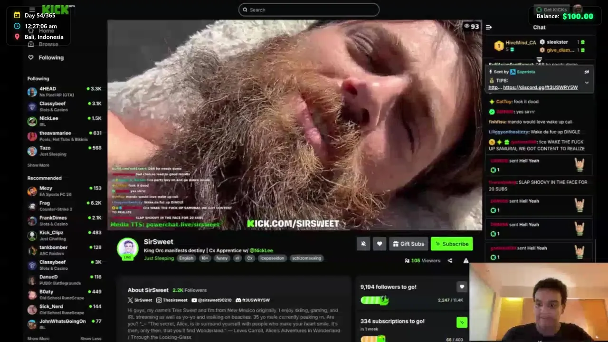Viewport: 608px width, 342px height.
Task: Select the schizomaxxing tag
Action: click(307, 258)
